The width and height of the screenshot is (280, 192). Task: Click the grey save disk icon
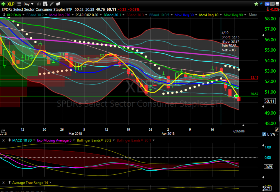coord(278,4)
